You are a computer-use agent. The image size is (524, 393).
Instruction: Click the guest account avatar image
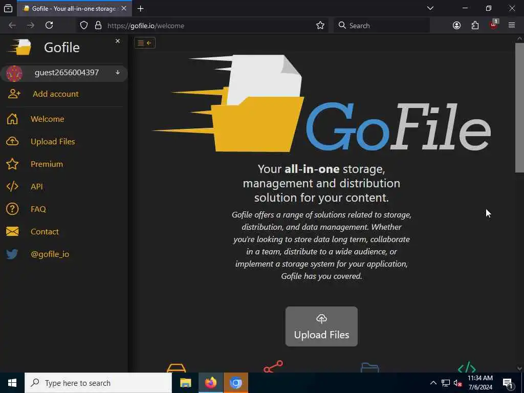click(x=14, y=74)
